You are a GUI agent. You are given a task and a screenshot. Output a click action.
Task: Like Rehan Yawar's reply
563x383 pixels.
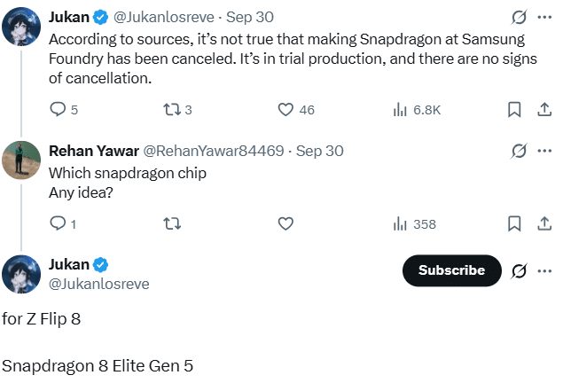click(285, 224)
